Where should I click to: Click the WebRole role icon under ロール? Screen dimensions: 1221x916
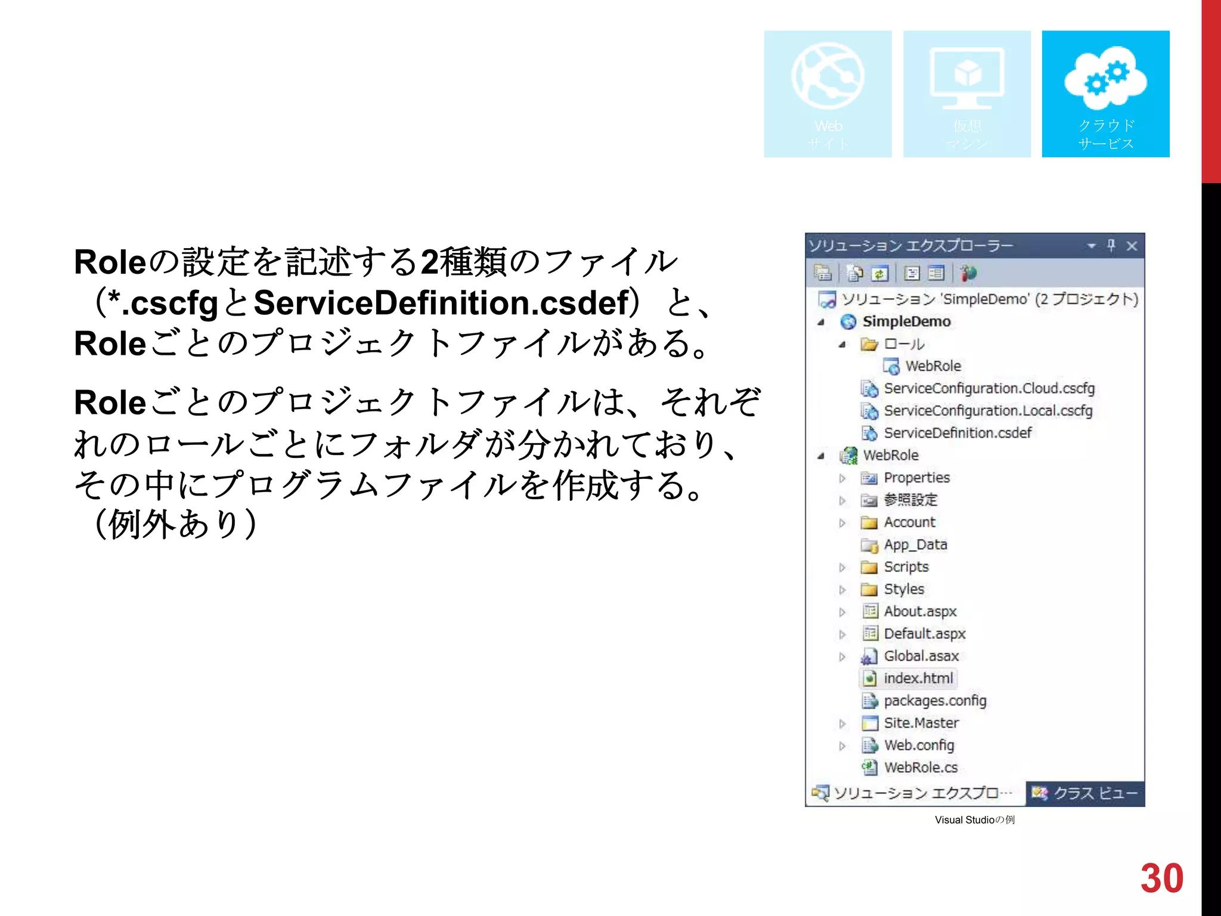[x=891, y=366]
